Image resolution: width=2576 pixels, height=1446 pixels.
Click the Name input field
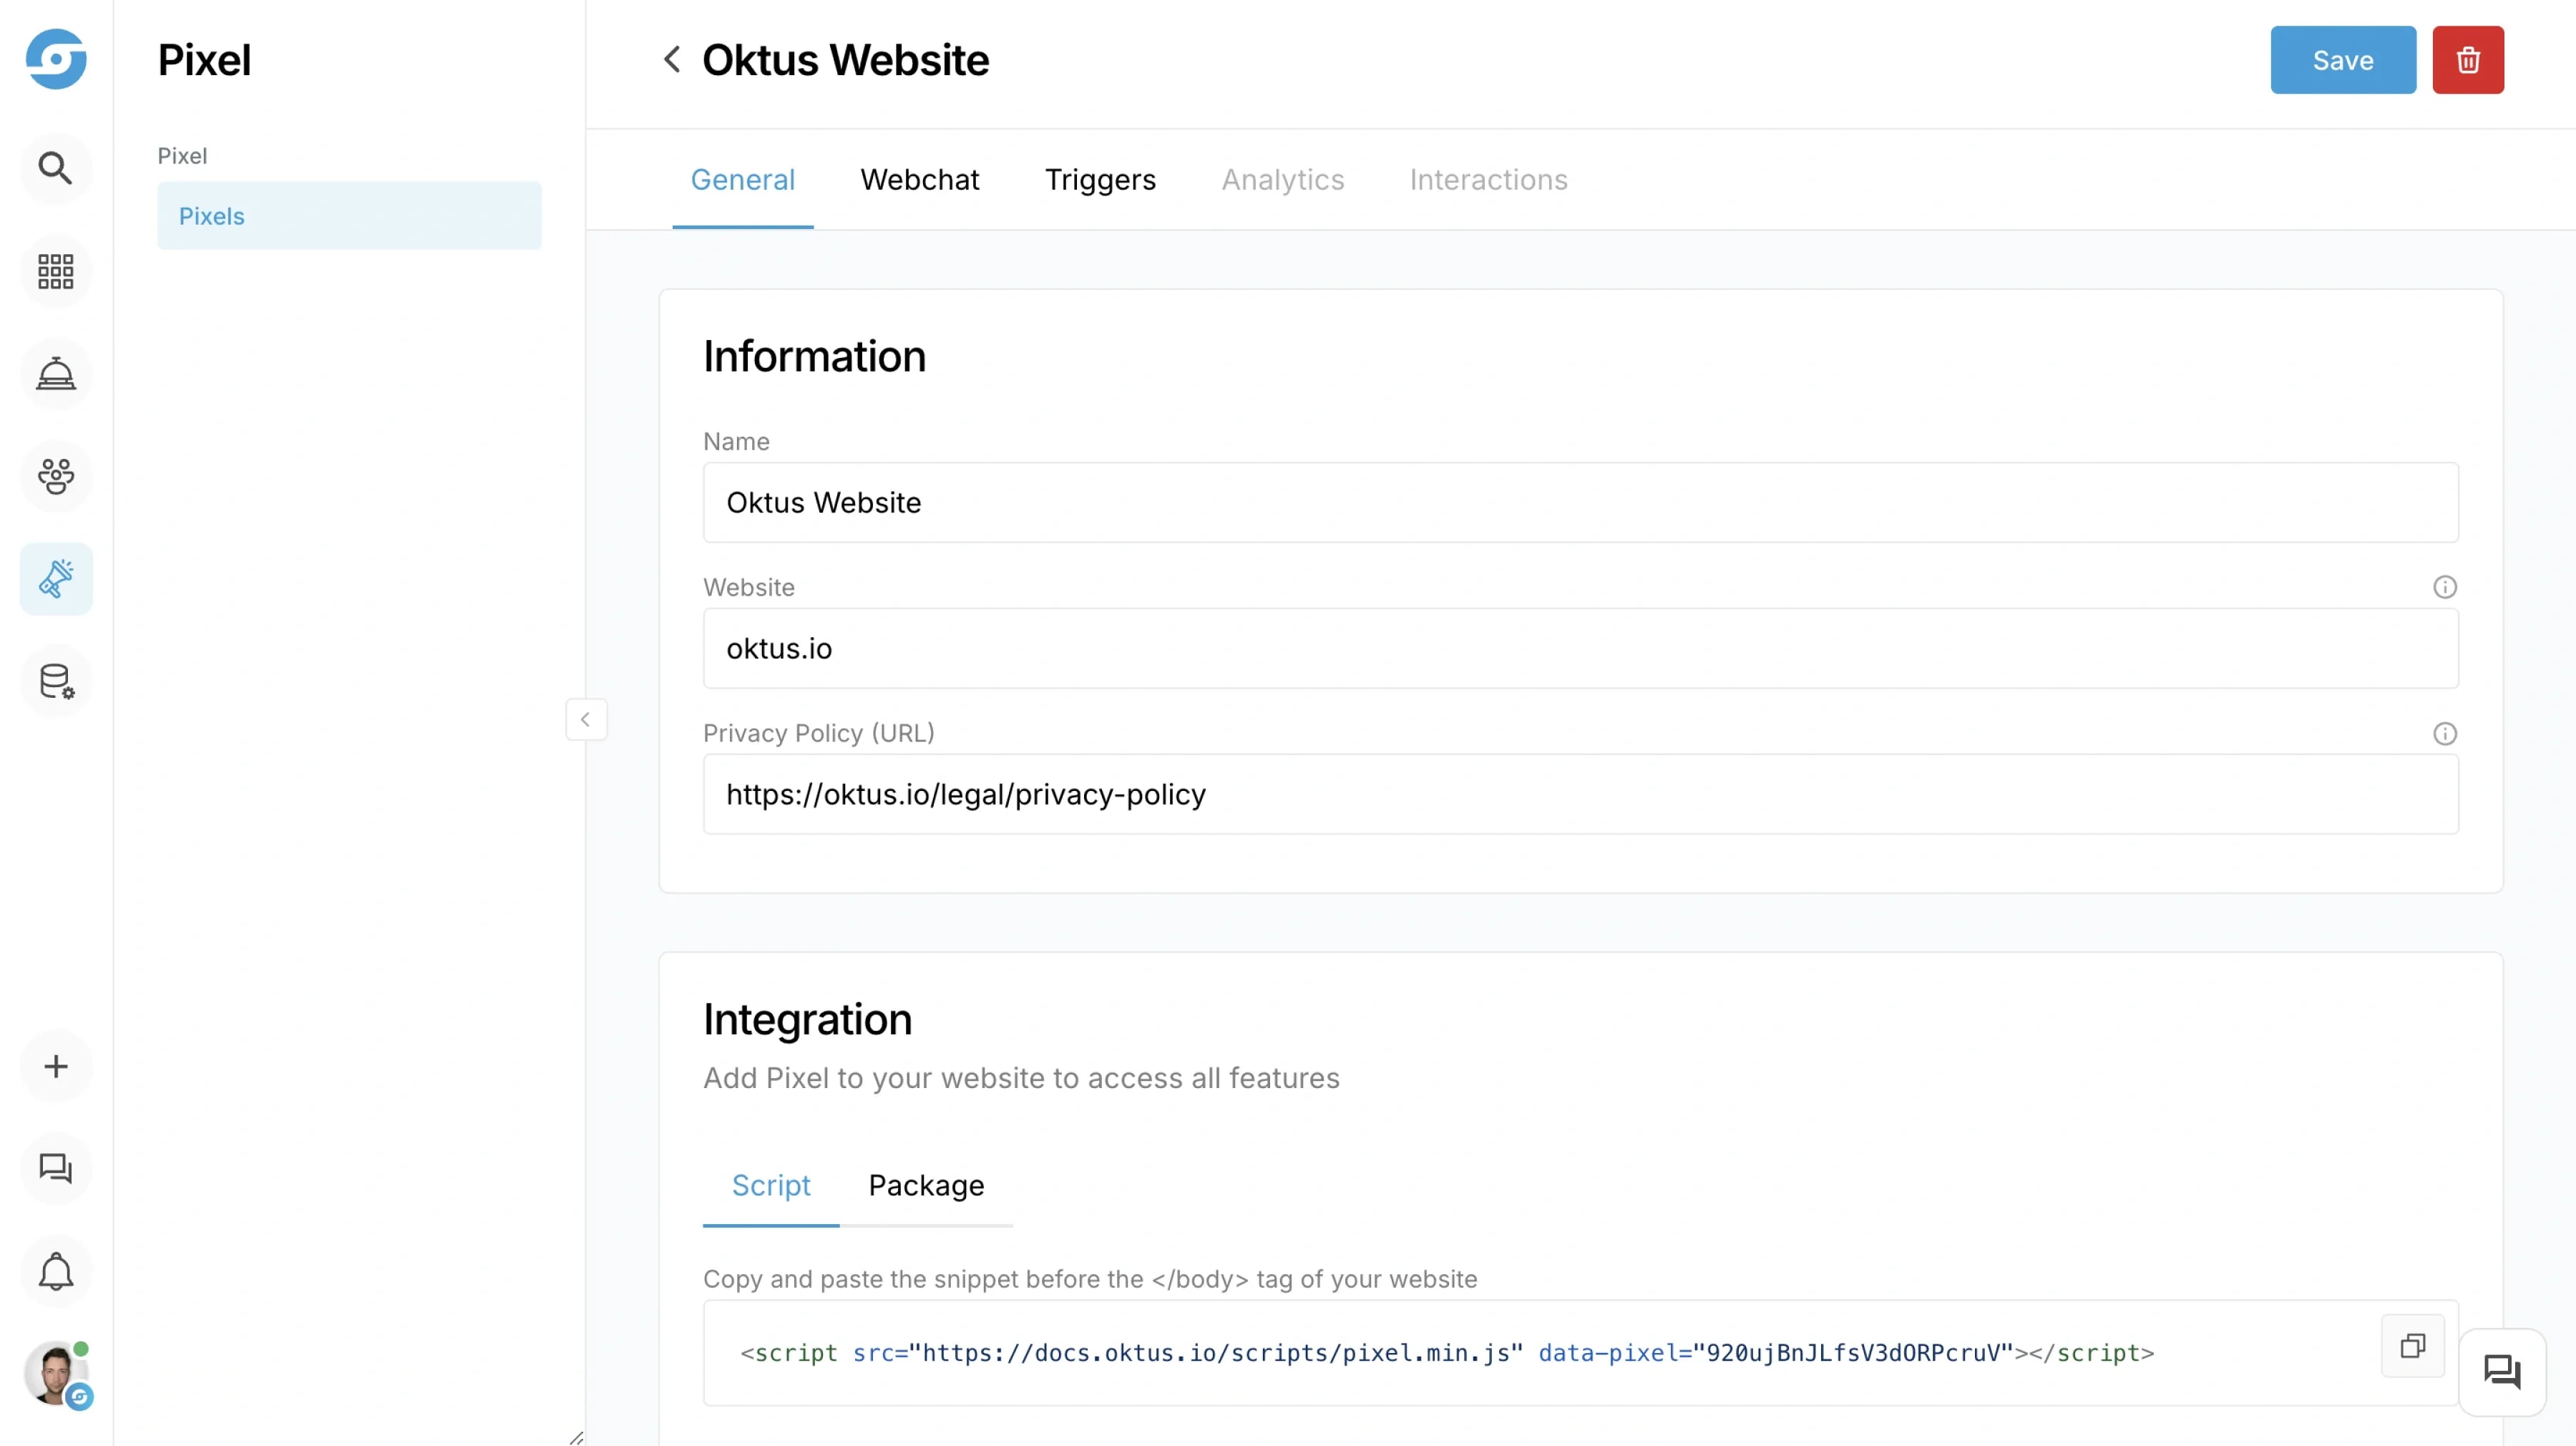click(x=1580, y=503)
